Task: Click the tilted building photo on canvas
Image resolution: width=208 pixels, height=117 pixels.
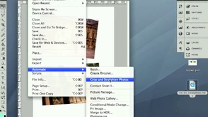Action: point(92,39)
